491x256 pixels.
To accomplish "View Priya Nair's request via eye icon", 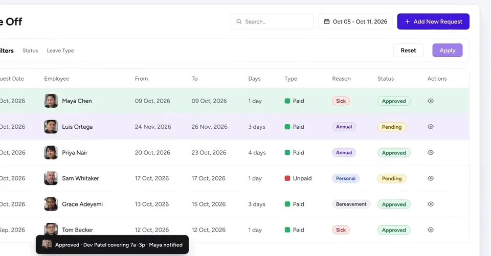I will (x=431, y=153).
